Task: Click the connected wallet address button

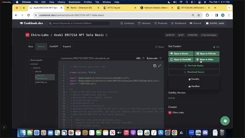Action: click(215, 23)
